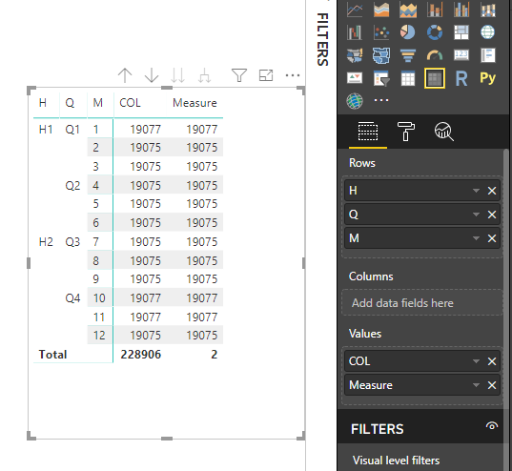Click the Q column header
Image resolution: width=512 pixels, height=471 pixels.
(x=70, y=103)
